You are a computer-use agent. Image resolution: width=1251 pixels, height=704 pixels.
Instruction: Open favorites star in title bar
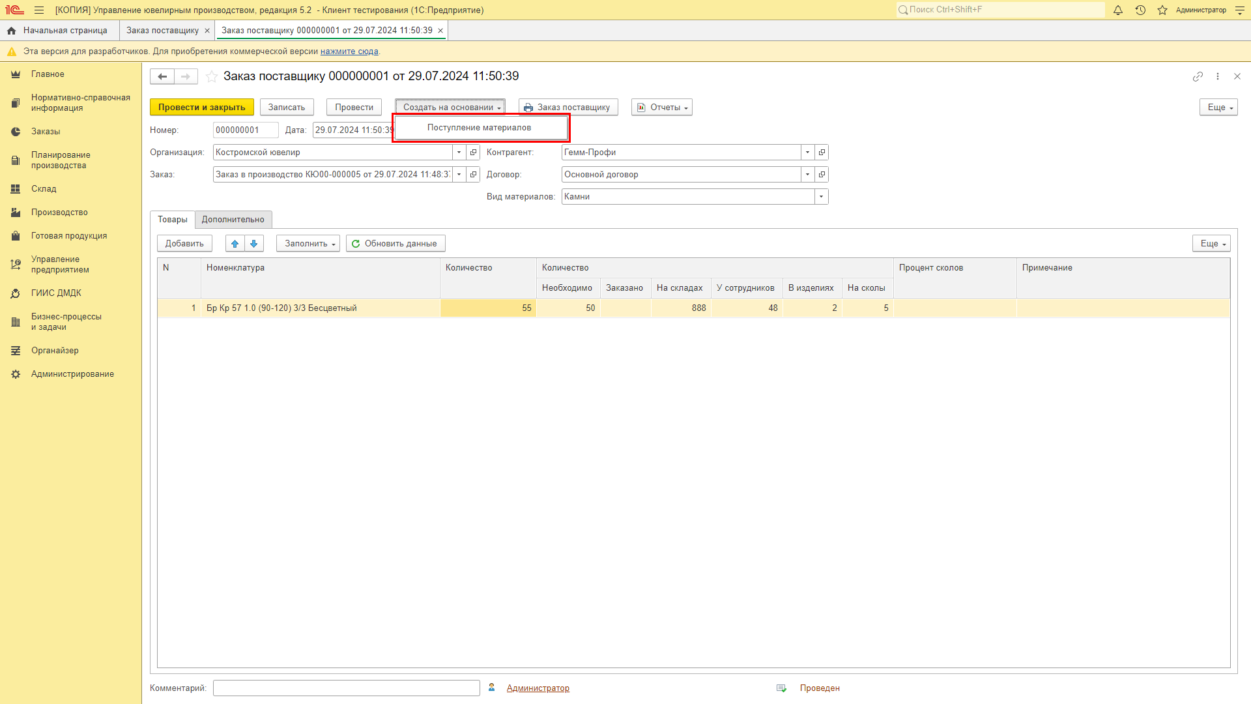1162,10
